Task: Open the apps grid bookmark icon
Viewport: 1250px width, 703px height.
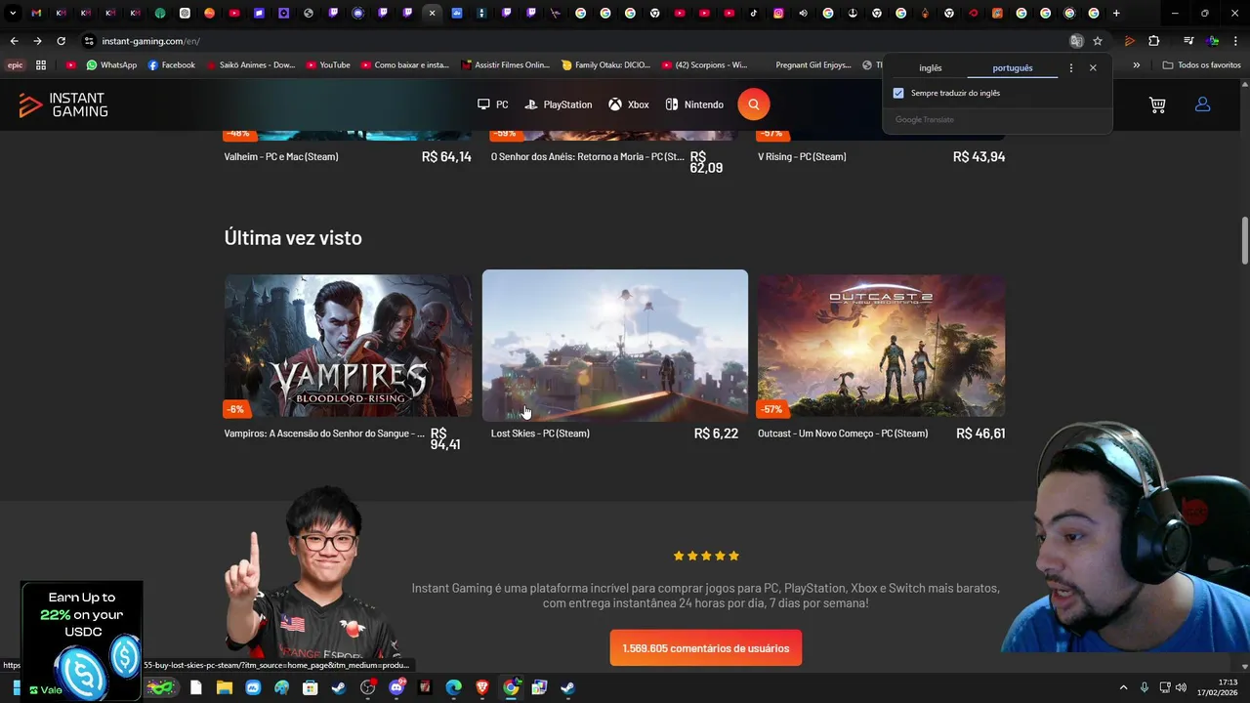Action: tap(41, 65)
